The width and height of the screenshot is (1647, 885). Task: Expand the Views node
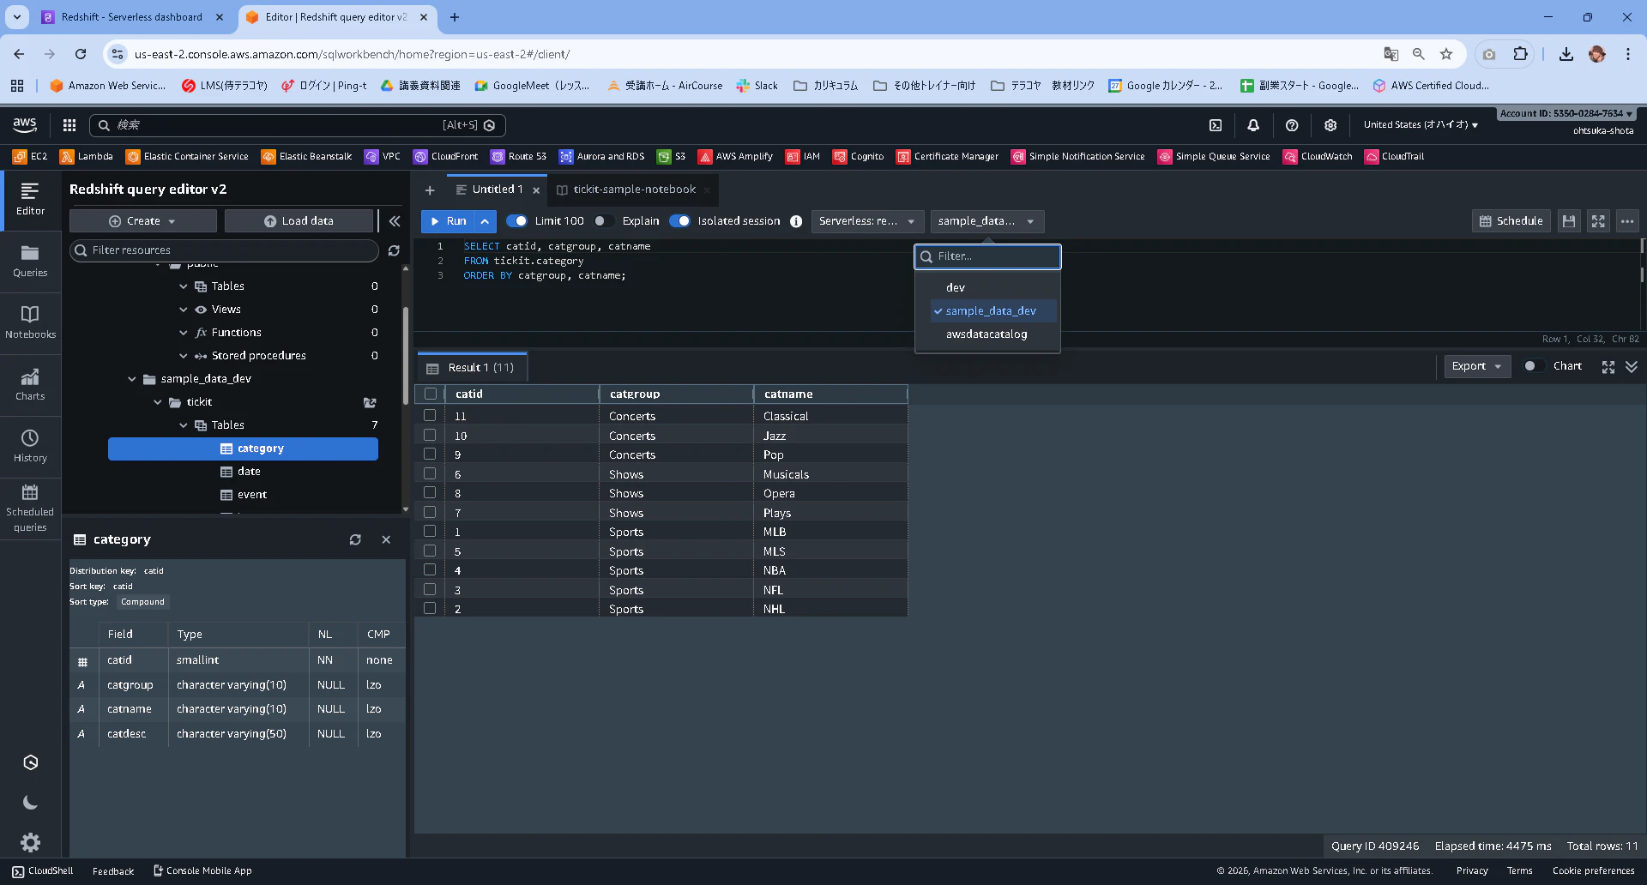[x=183, y=310]
